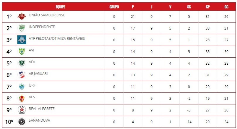Viewport: 237px width, 129px height.
Task: Click the AFA team crest
Action: click(22, 63)
